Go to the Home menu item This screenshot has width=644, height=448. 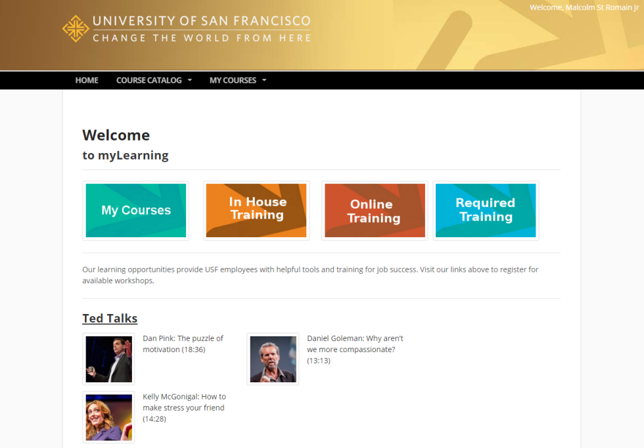pyautogui.click(x=87, y=80)
